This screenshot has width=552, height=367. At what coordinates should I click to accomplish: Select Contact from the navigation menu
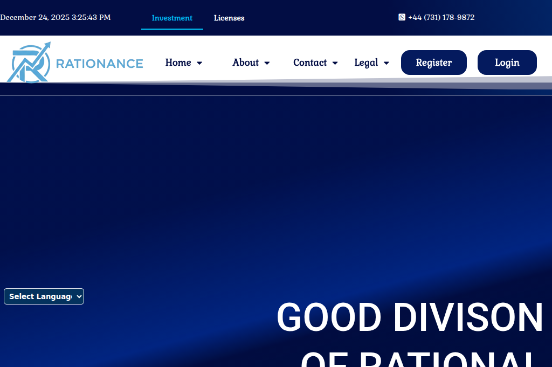coord(310,63)
